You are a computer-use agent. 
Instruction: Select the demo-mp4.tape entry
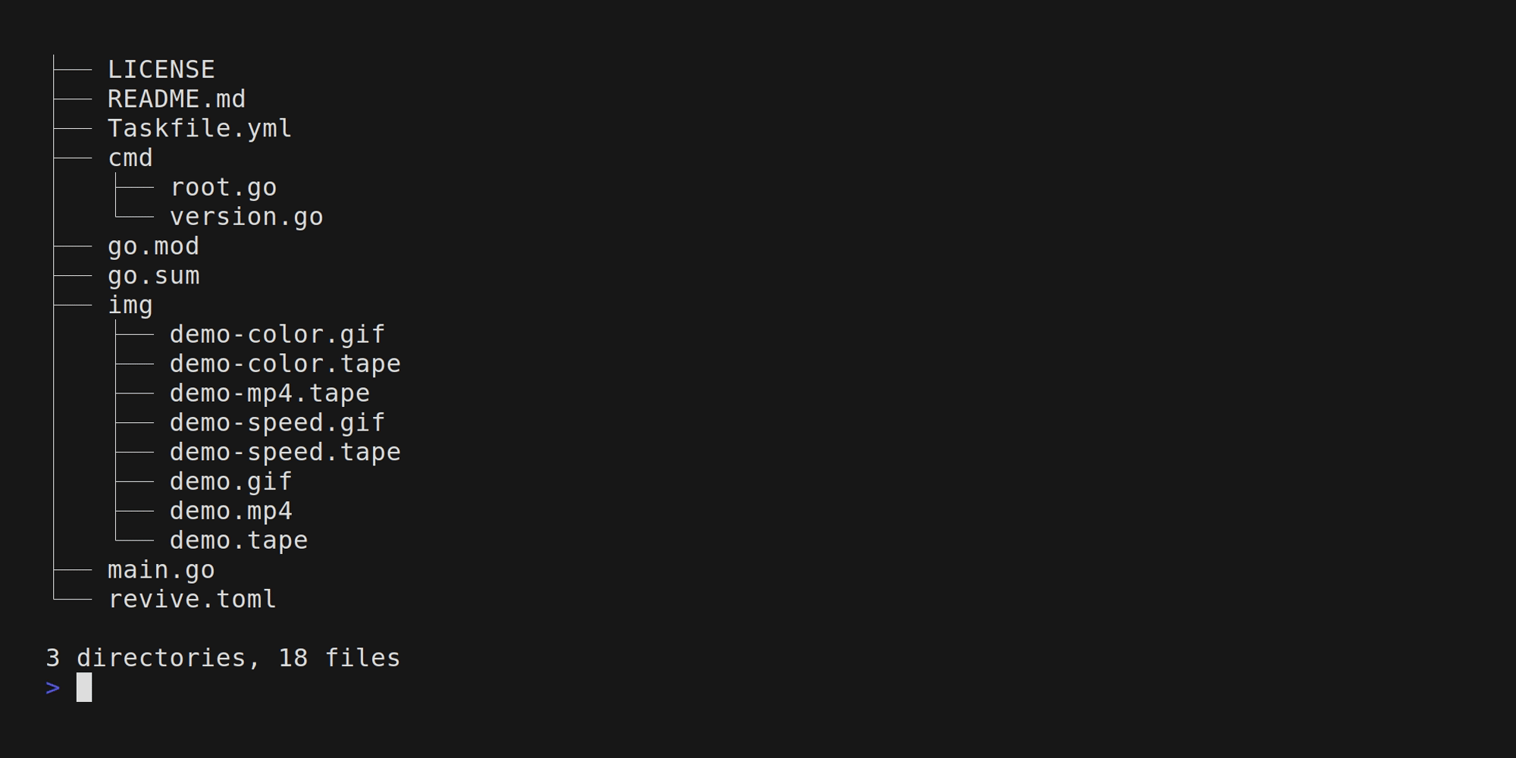tap(269, 393)
